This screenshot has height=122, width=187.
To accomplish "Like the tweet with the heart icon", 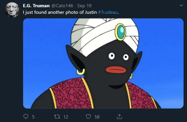I will [88, 117].
